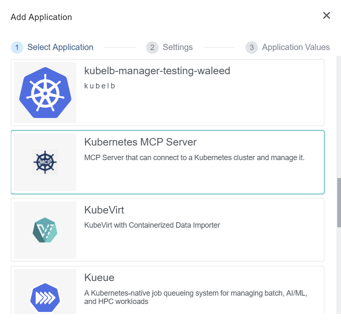Click the step 1 numbered circle
This screenshot has height=324, width=341.
click(17, 48)
